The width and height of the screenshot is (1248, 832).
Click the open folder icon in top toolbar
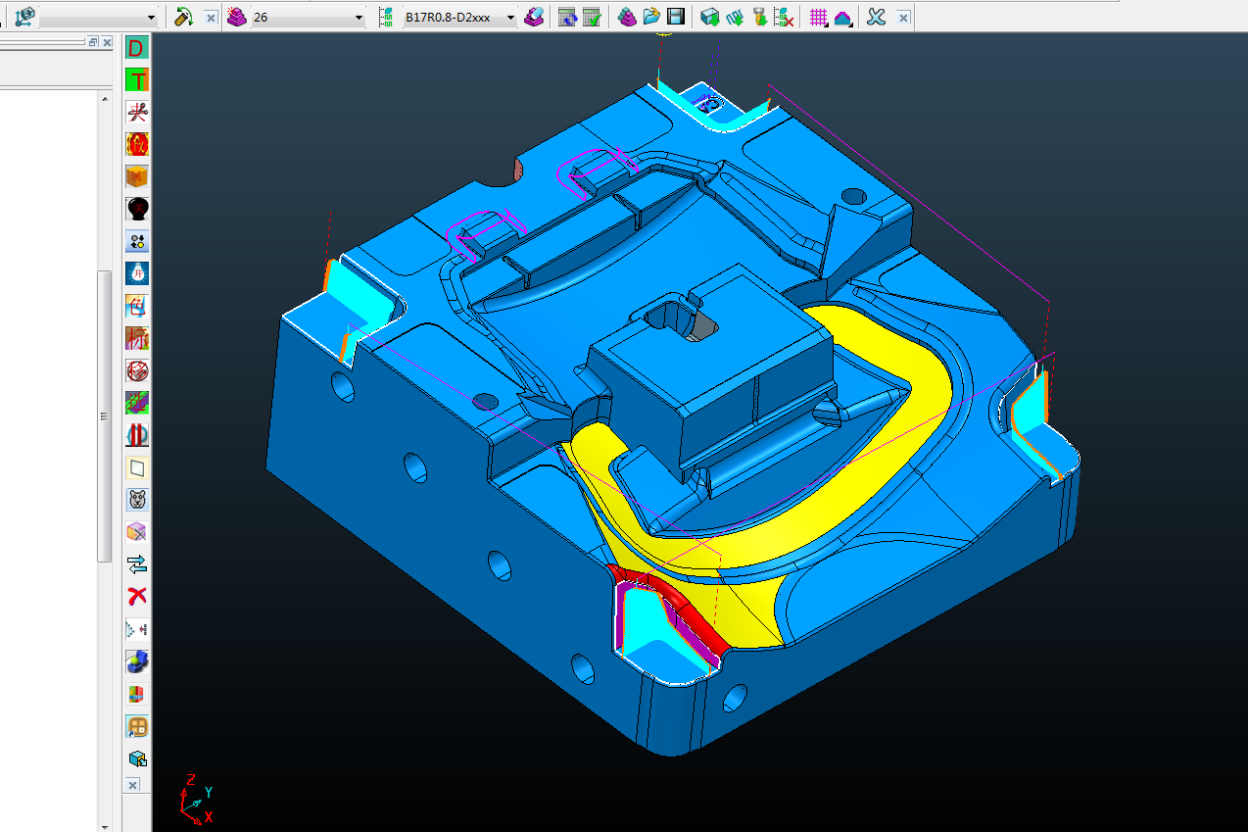click(651, 17)
